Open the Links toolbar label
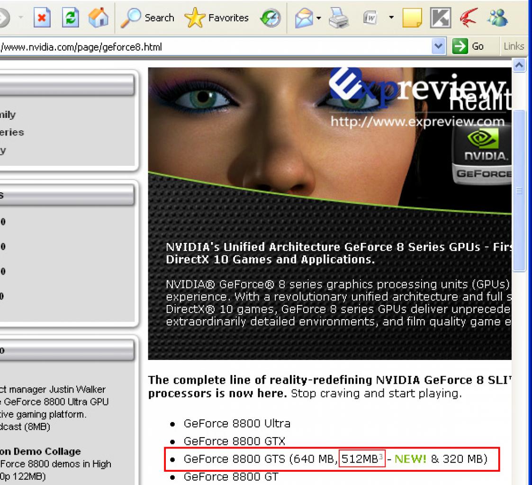This screenshot has width=532, height=485. pos(514,46)
